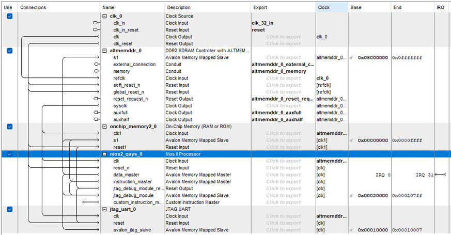This screenshot has width=451, height=235.
Task: Select the IRQ 31 value
Action: pyautogui.click(x=424, y=175)
